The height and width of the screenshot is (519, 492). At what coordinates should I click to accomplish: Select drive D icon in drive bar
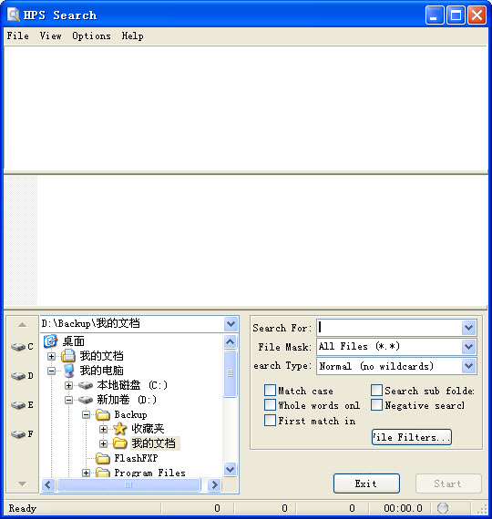coord(18,376)
